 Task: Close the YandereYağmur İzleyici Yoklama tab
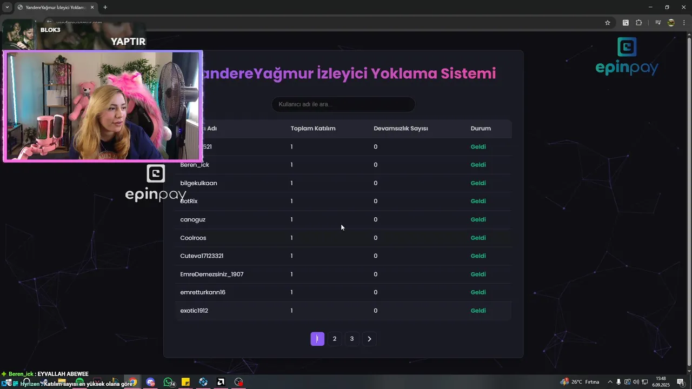point(92,8)
